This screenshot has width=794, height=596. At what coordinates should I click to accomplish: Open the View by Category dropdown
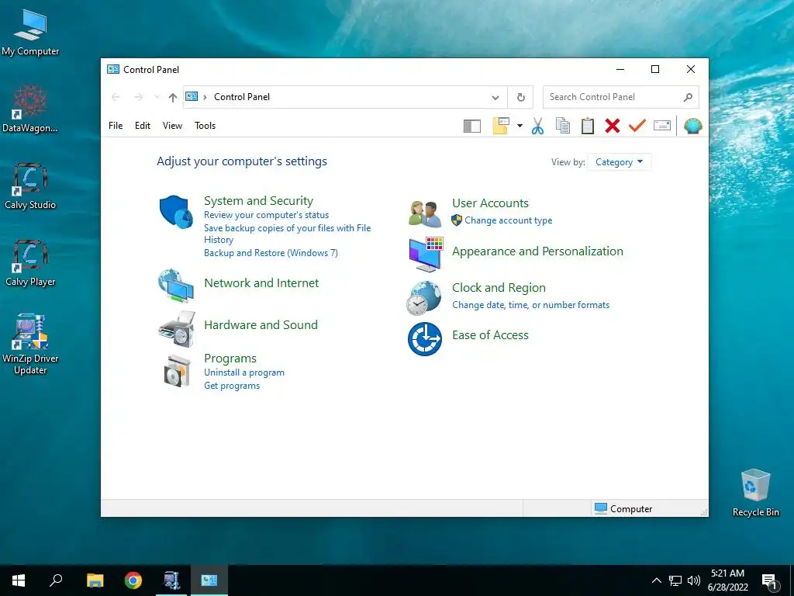[x=620, y=162]
